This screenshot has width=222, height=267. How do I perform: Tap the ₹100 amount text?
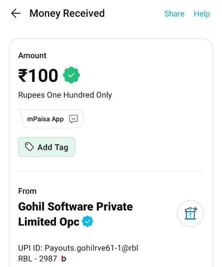(x=38, y=75)
